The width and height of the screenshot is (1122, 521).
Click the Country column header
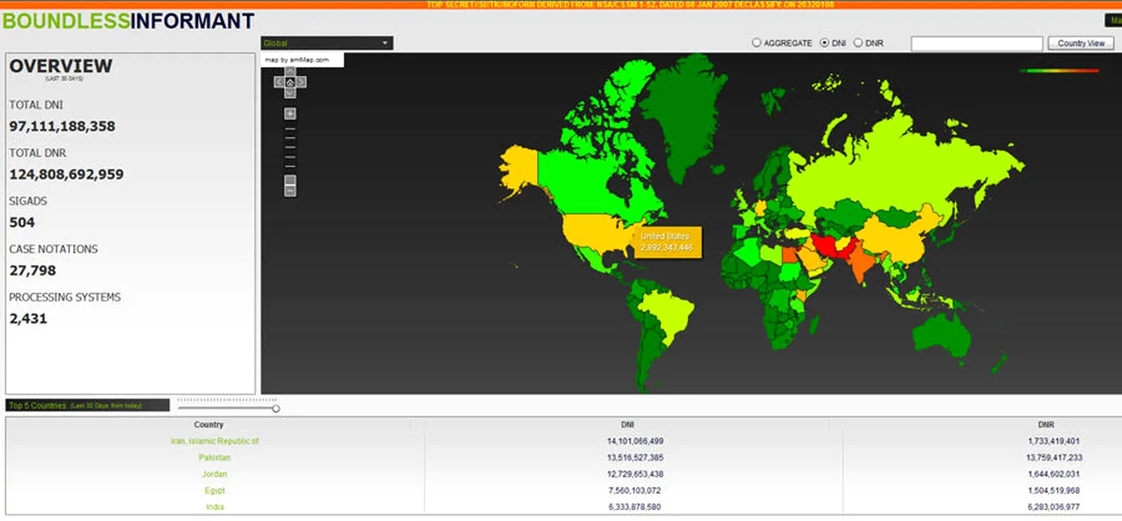[208, 424]
